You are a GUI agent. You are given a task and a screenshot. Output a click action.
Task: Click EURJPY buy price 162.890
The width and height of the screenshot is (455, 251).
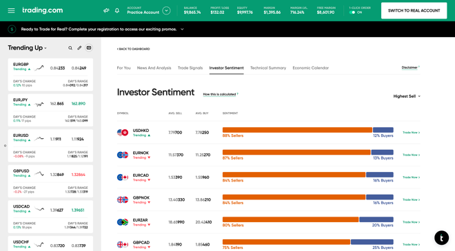point(79,104)
